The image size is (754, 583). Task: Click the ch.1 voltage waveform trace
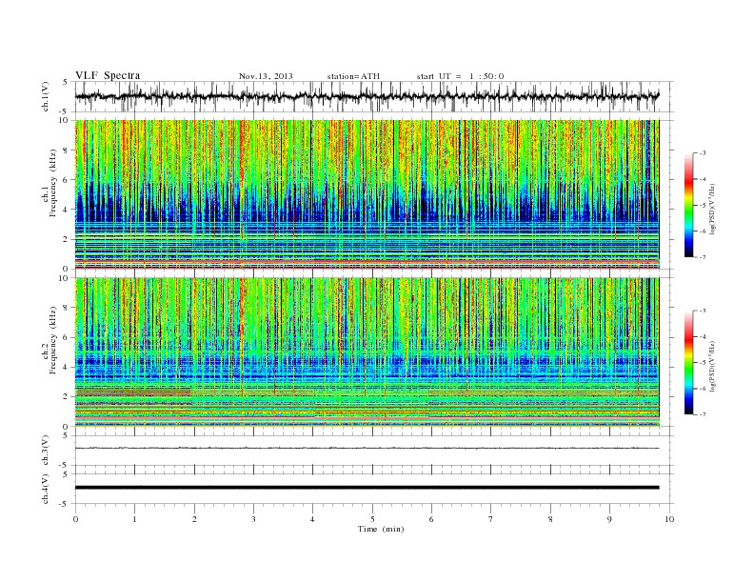(367, 96)
